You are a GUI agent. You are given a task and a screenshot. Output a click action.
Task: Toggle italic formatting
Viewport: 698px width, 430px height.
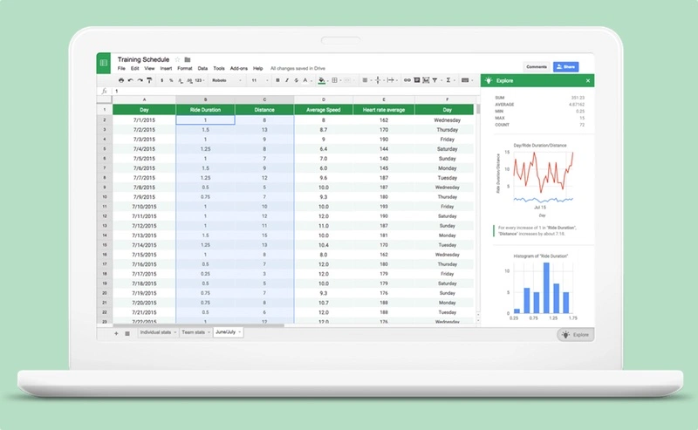[287, 80]
